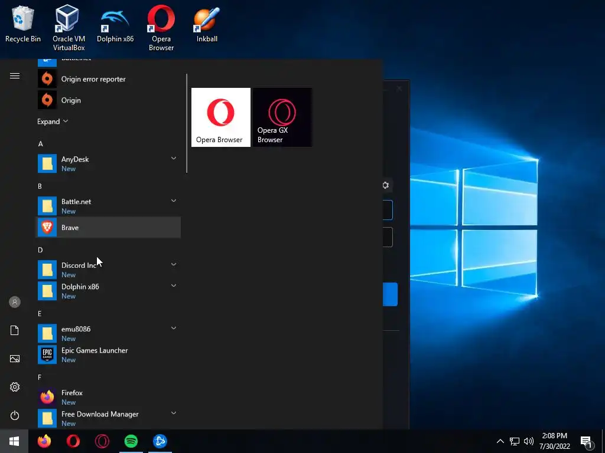Screen dimensions: 605x453
Task: Open Settings gear in Start sidebar
Action: (15, 387)
